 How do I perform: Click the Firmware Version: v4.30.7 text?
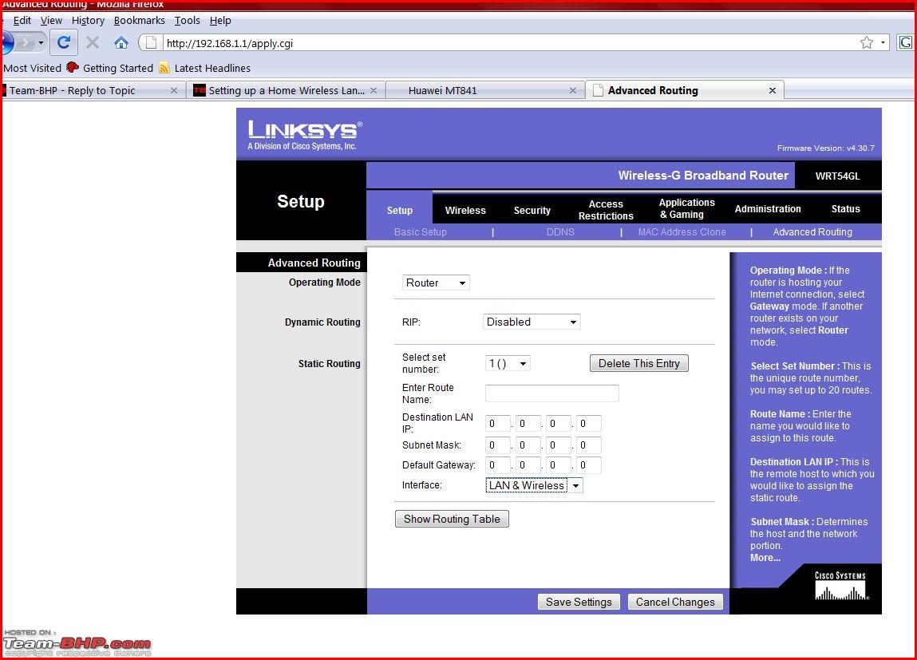[x=825, y=148]
